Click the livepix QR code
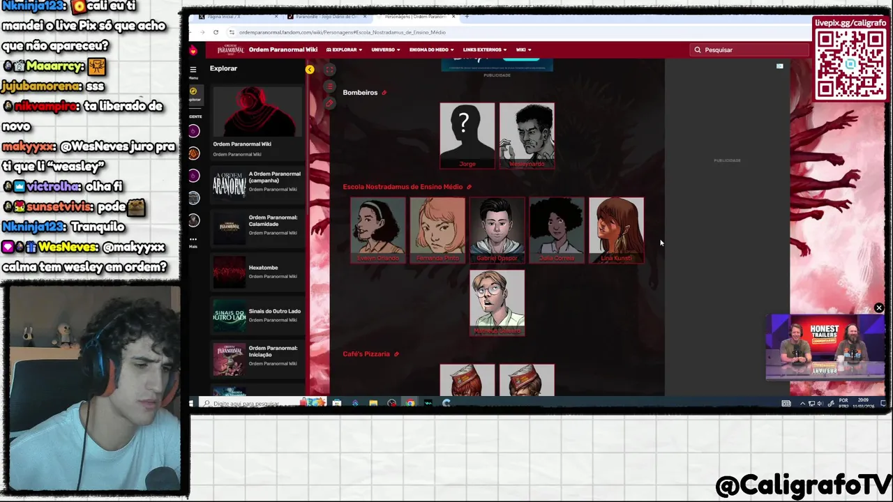This screenshot has width=893, height=502. [x=850, y=63]
